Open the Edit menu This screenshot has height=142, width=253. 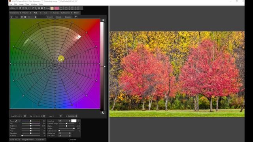(x=15, y=4)
